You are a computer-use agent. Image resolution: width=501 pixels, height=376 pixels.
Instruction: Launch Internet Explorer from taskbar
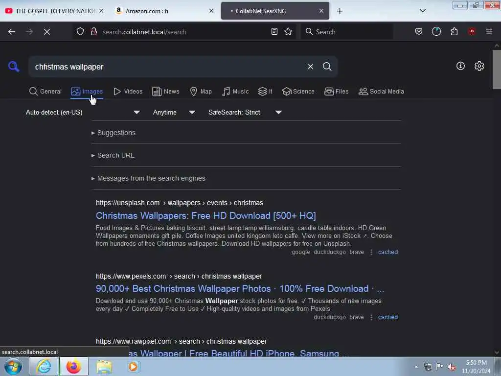coord(44,366)
